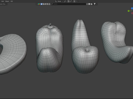Click the third filter icon in the row
Screen dimensions: 133x99
(45, 4)
